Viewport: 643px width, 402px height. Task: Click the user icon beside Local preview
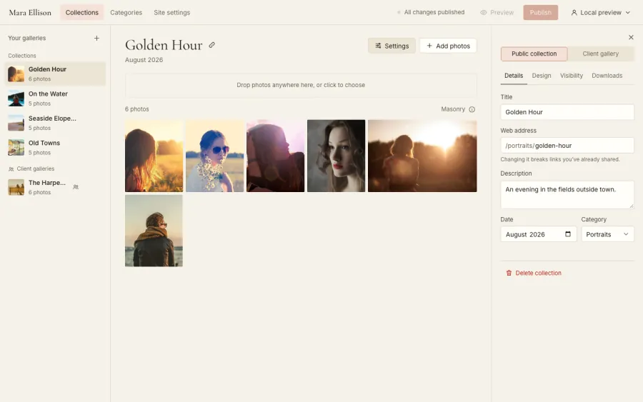coord(574,13)
